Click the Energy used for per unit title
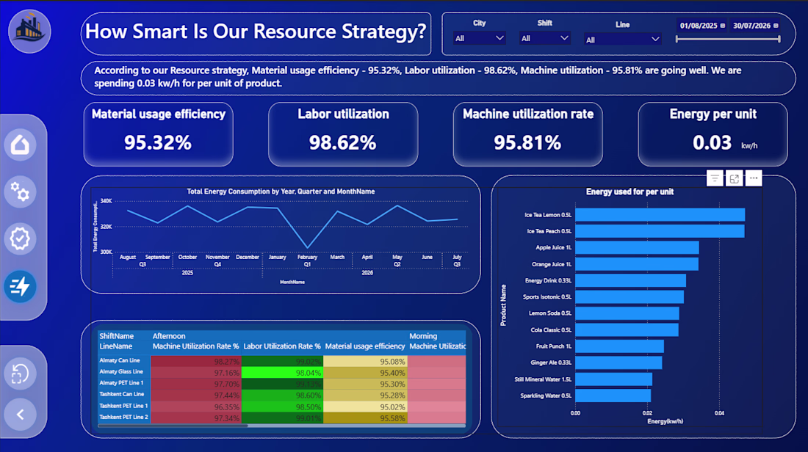The height and width of the screenshot is (452, 808). (630, 192)
